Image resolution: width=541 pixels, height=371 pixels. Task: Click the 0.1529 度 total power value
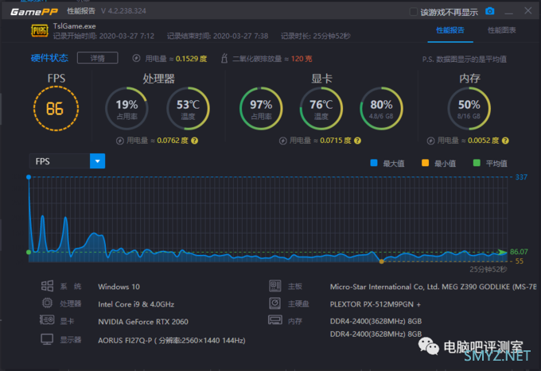(x=191, y=59)
